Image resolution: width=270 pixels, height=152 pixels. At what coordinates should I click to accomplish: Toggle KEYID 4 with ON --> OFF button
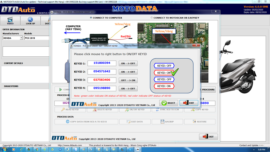coord(128,88)
